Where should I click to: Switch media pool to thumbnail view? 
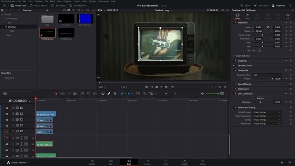pyautogui.click(x=69, y=10)
